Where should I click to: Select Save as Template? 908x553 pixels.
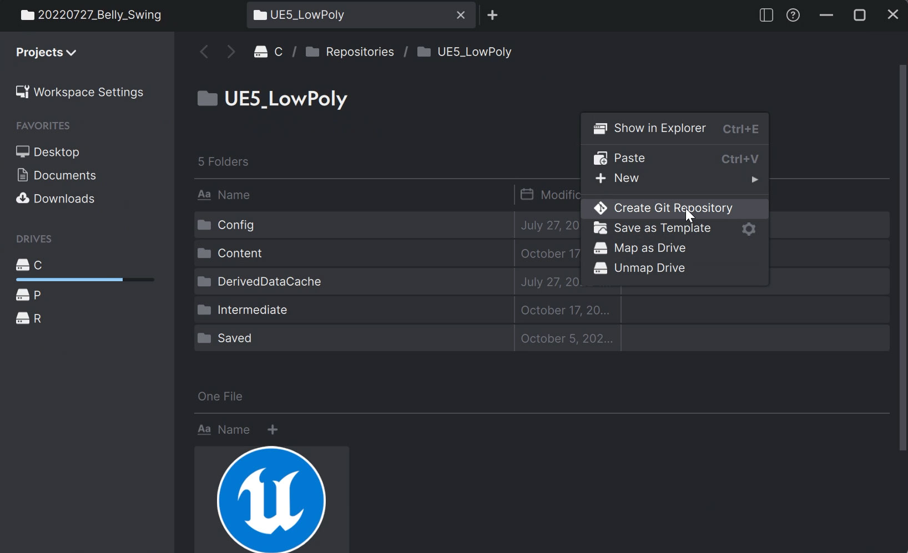coord(675,228)
